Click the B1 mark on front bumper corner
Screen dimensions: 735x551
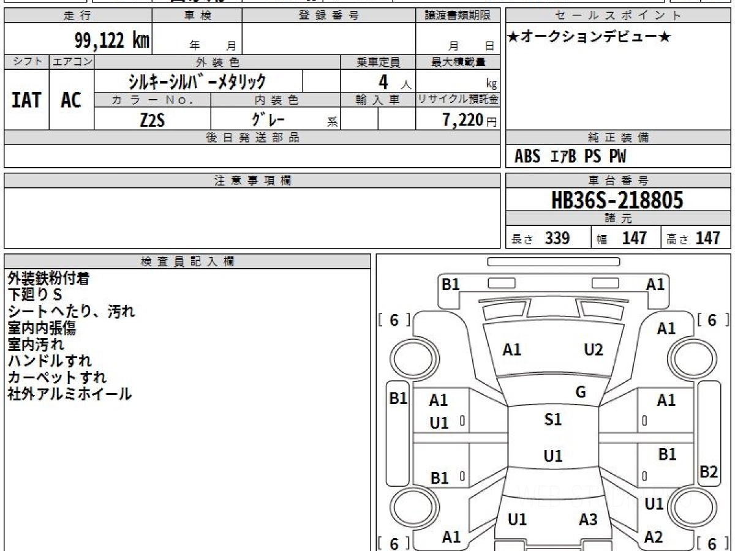coord(451,284)
